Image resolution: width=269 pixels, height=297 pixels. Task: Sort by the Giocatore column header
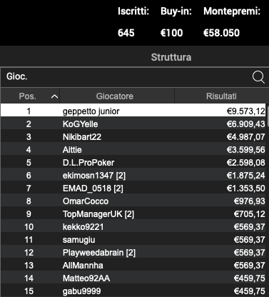pyautogui.click(x=115, y=96)
